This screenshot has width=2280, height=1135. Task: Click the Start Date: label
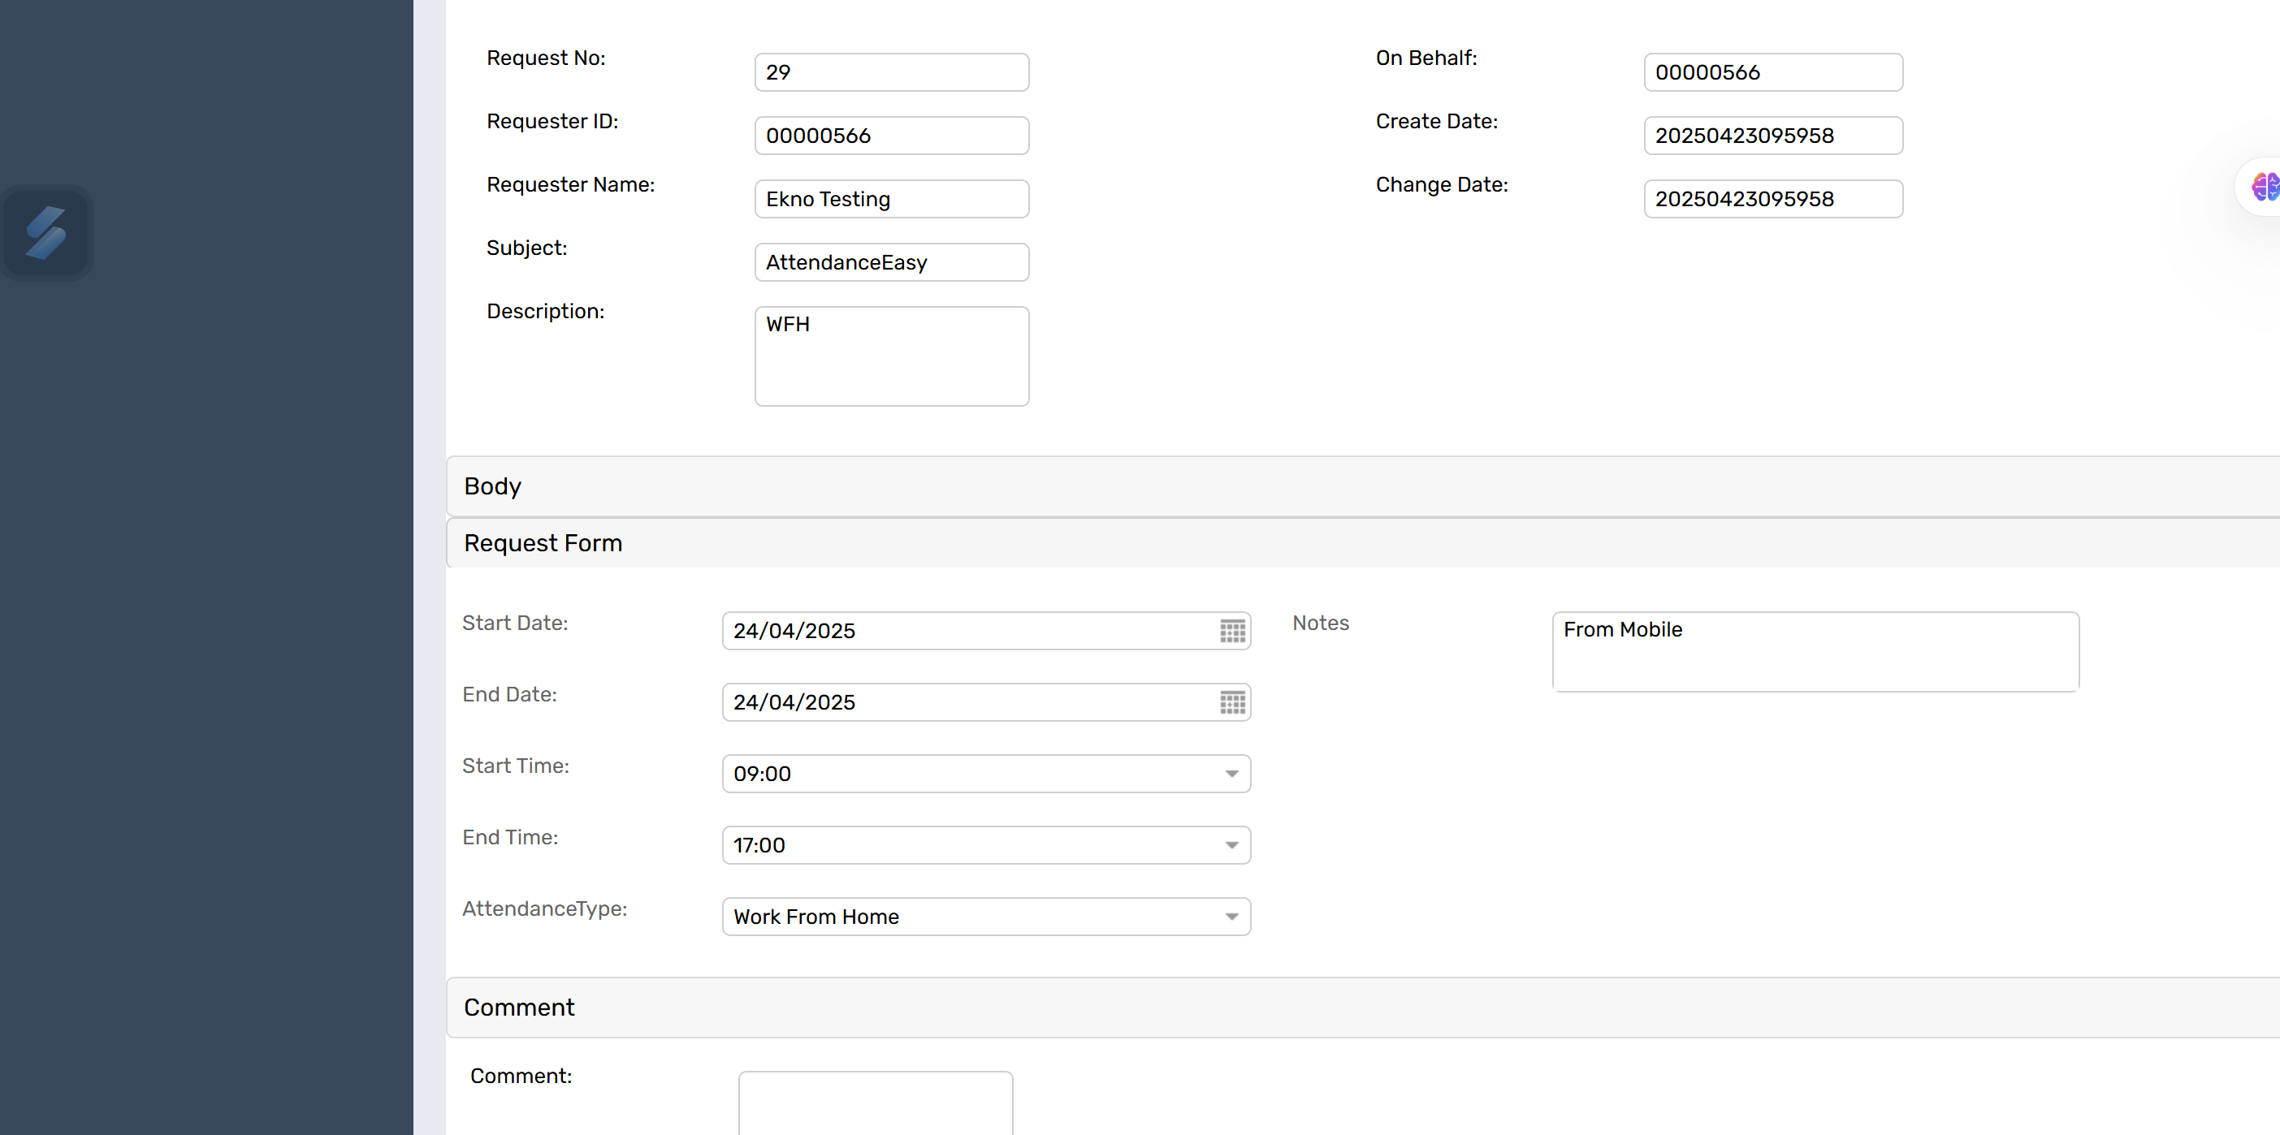coord(515,624)
